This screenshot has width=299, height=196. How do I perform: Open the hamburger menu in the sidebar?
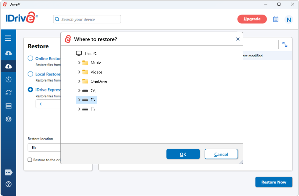(x=8, y=38)
